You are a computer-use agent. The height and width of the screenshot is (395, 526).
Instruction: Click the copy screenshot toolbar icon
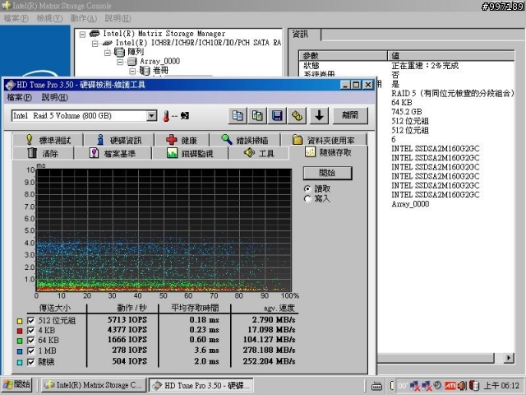click(257, 115)
